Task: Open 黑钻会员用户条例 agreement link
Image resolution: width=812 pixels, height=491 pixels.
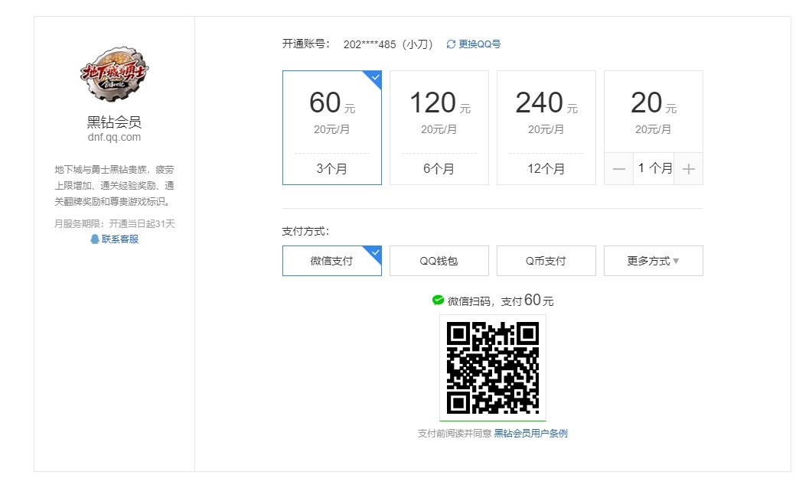Action: tap(530, 434)
